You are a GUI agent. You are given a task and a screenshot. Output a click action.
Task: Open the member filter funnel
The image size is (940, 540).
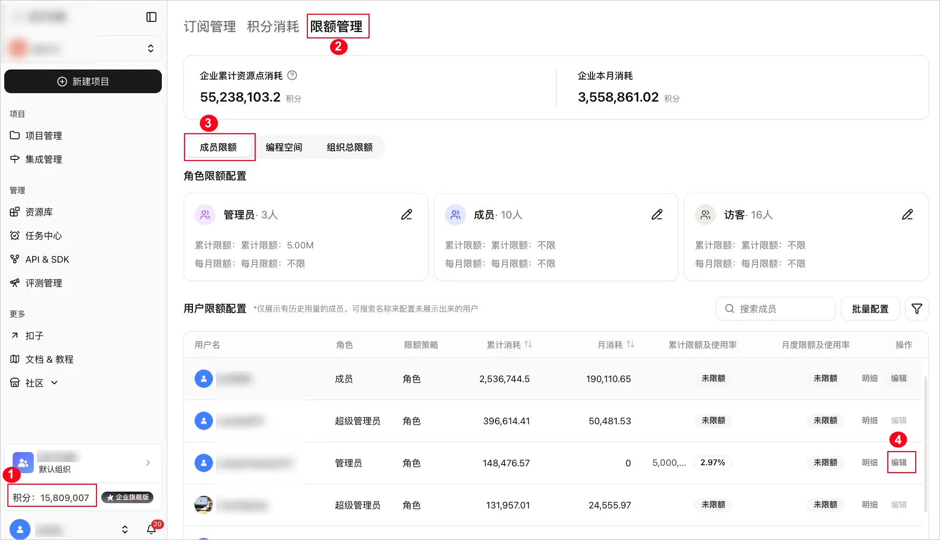coord(917,309)
